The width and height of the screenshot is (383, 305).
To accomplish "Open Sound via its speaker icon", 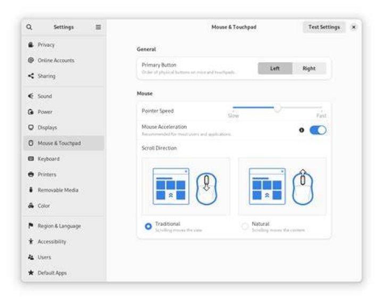I will (x=31, y=96).
